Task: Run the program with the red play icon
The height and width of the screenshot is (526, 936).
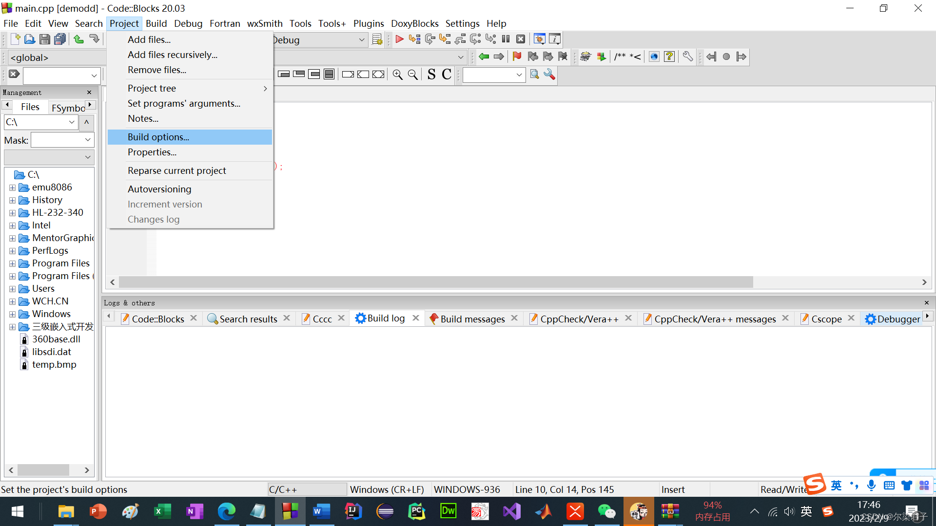Action: click(399, 39)
